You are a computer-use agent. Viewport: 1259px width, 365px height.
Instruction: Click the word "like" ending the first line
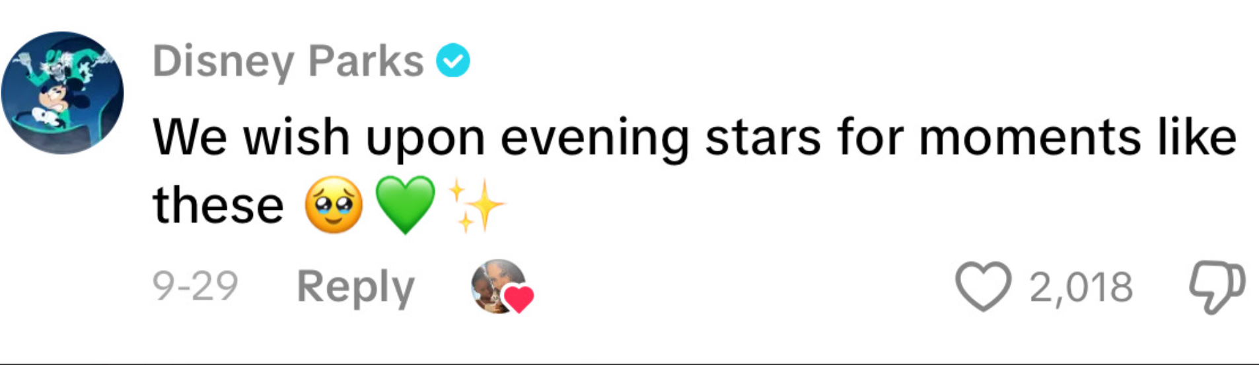[x=1197, y=138]
